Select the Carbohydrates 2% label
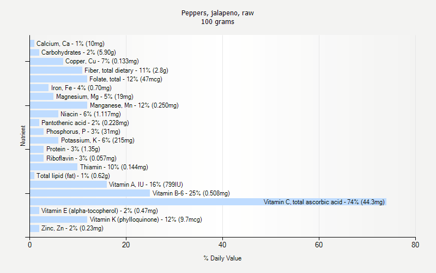 point(78,52)
